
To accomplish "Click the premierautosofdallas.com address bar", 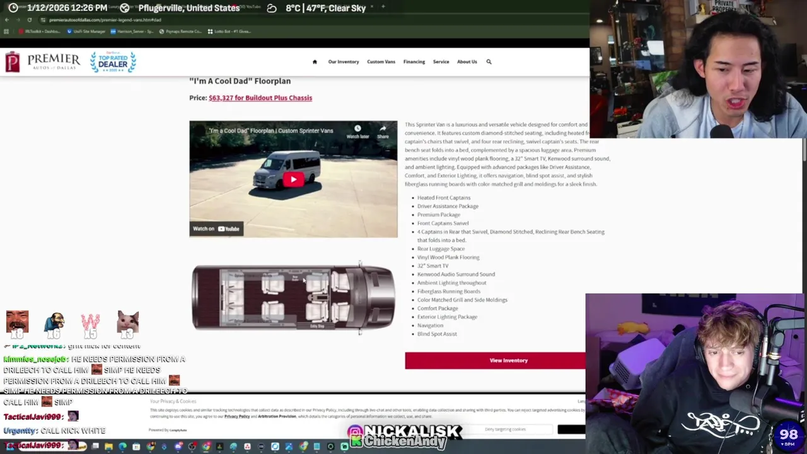I will [x=105, y=20].
